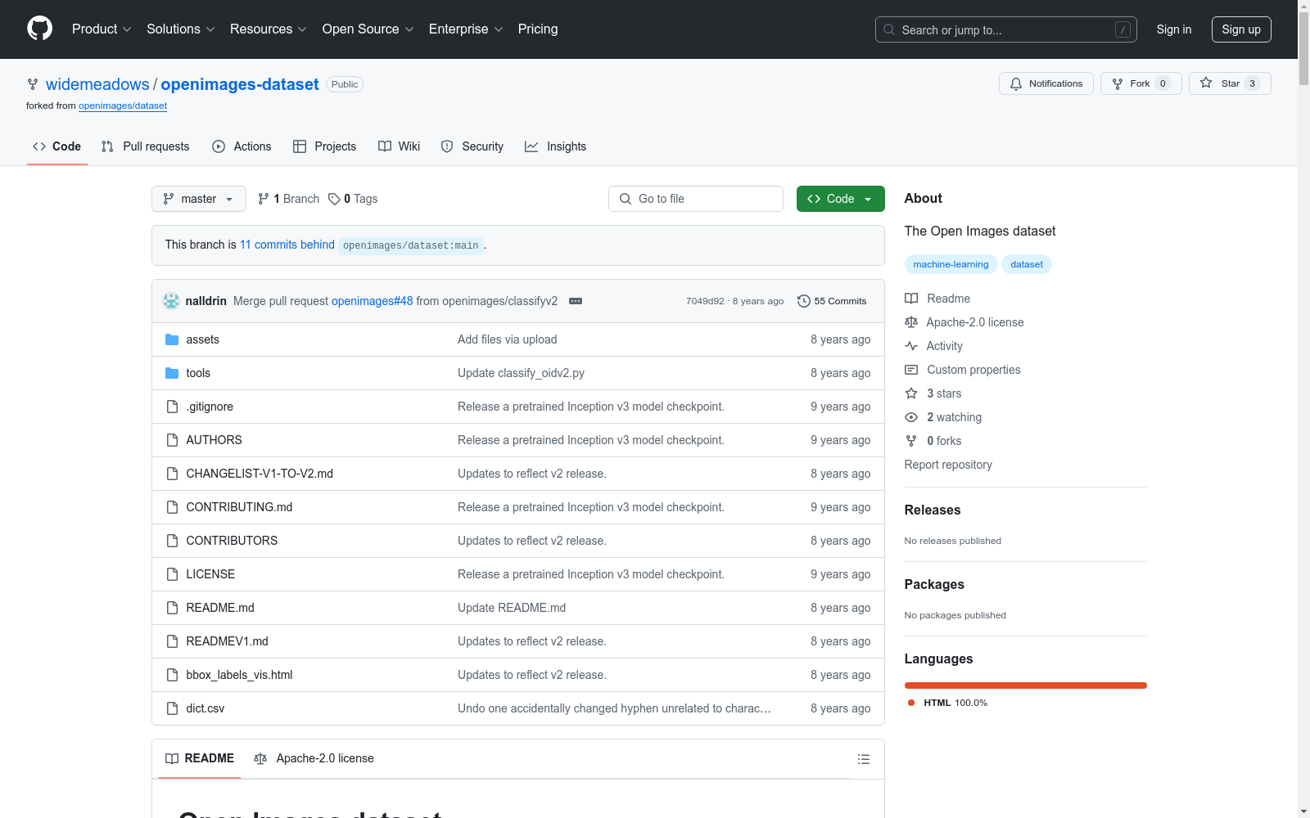Open the Security tab

(x=472, y=146)
